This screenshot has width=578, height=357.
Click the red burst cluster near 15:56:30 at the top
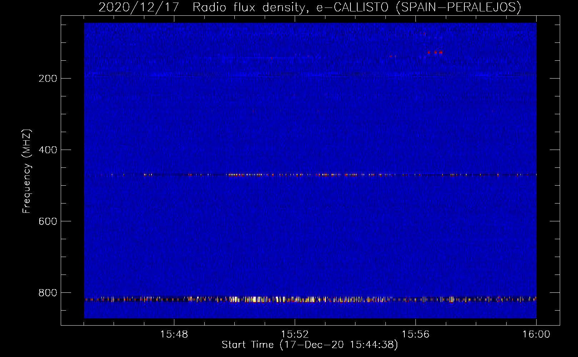435,52
